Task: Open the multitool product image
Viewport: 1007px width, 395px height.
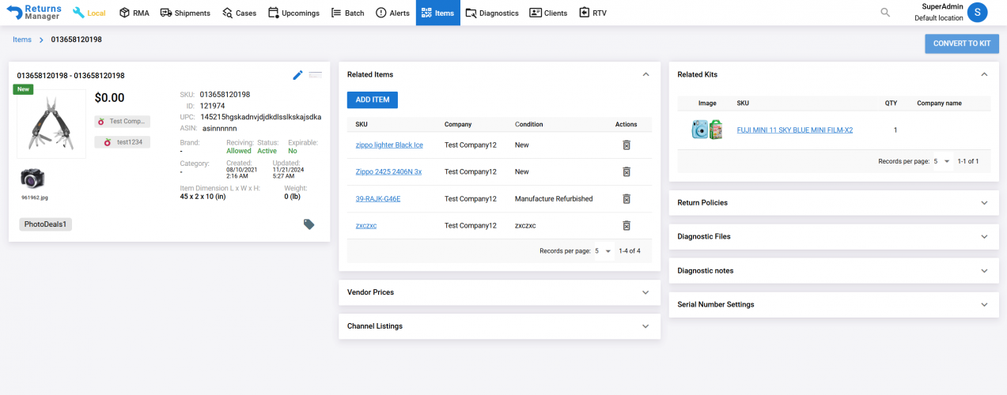Action: pyautogui.click(x=51, y=124)
